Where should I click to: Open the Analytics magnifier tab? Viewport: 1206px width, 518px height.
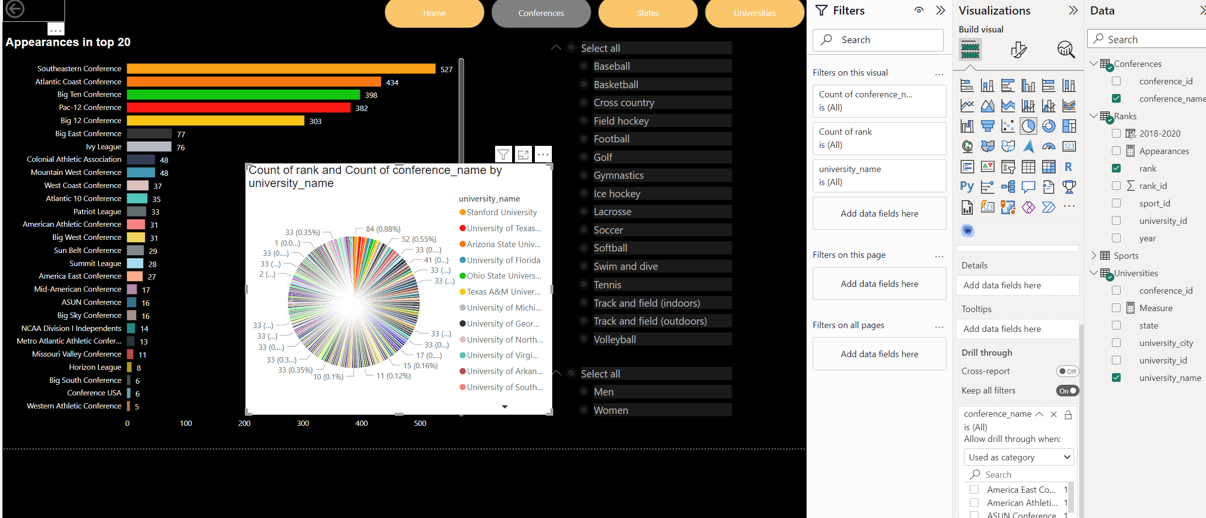click(x=1066, y=49)
